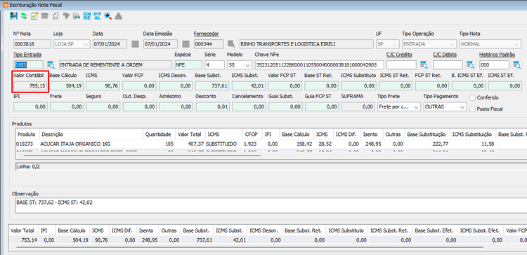Screen dimensions: 527x255
Task: Select row ACUCAR ITAJA ORGANICO 1KG
Action: (x=271, y=144)
